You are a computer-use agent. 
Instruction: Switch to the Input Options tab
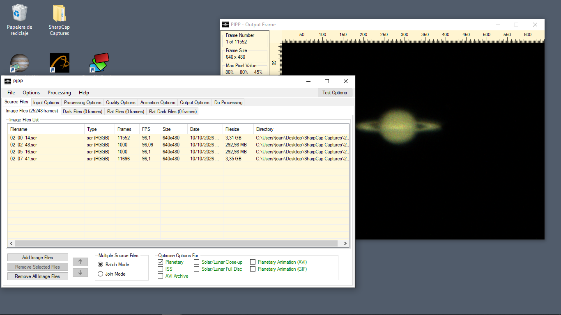tap(46, 103)
